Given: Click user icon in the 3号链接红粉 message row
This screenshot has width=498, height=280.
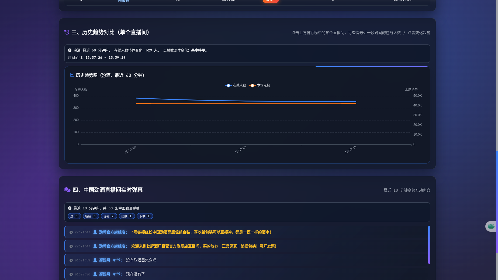Looking at the screenshot, I should point(95,232).
